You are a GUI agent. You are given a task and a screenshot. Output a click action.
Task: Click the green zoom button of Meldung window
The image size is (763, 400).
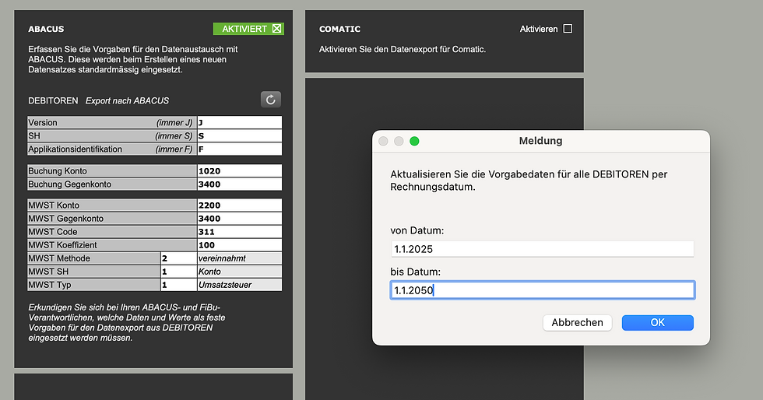coord(414,141)
